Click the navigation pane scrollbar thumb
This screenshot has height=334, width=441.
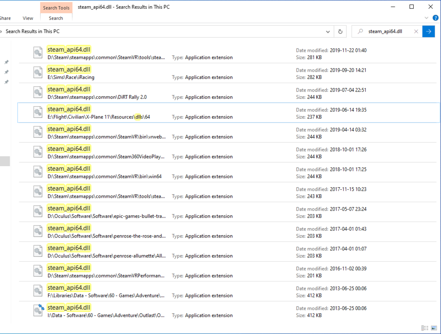[x=5, y=161]
